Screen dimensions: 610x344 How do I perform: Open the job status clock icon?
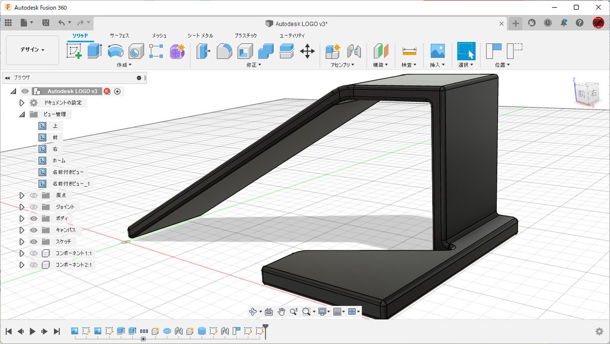tap(548, 23)
